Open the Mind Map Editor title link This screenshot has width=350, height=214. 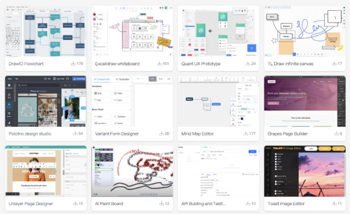pyautogui.click(x=198, y=133)
